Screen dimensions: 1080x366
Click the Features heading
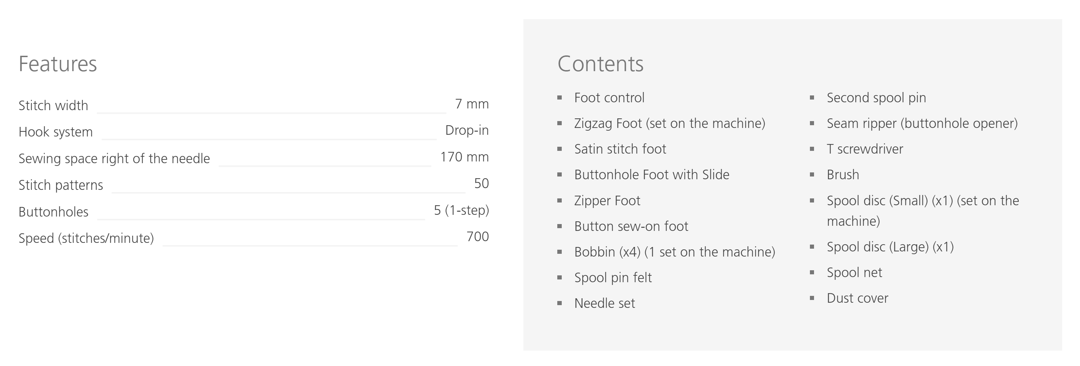58,64
